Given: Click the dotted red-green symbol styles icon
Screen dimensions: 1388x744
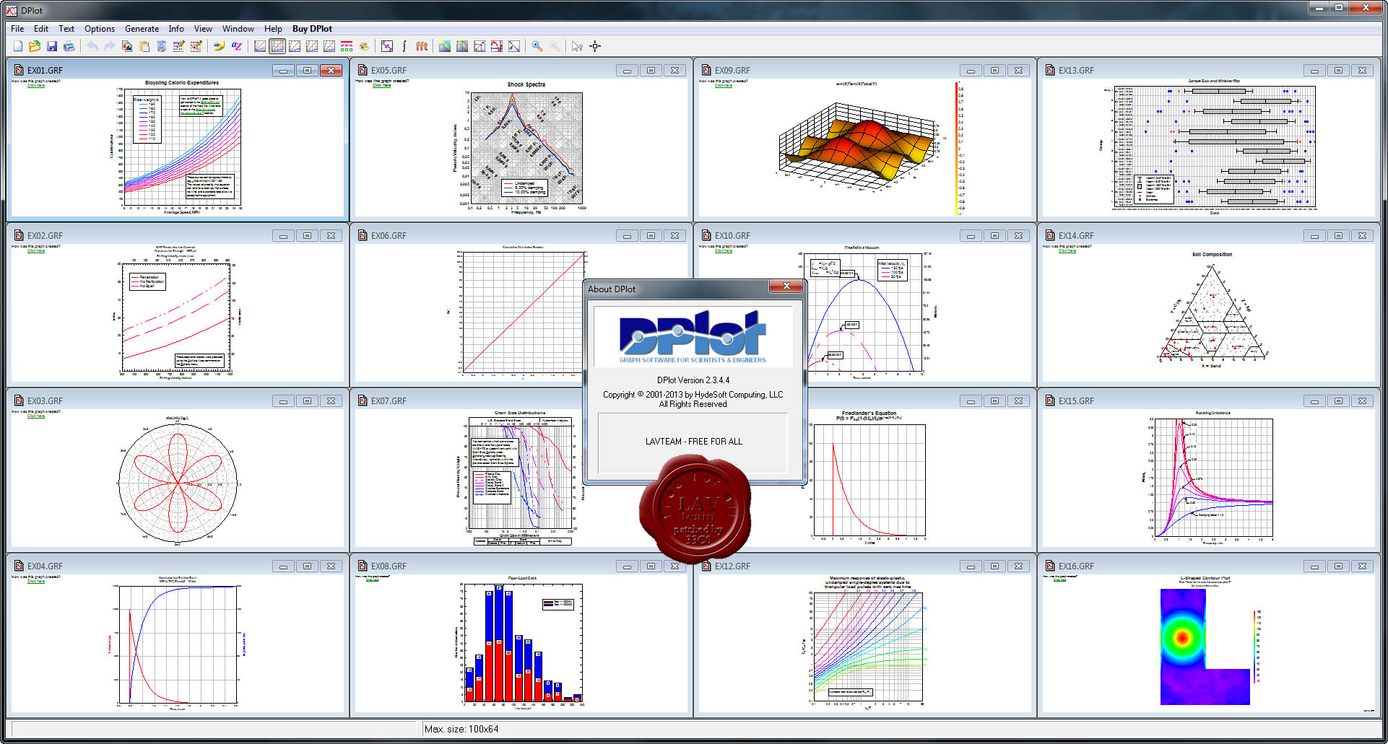Looking at the screenshot, I should pyautogui.click(x=347, y=46).
